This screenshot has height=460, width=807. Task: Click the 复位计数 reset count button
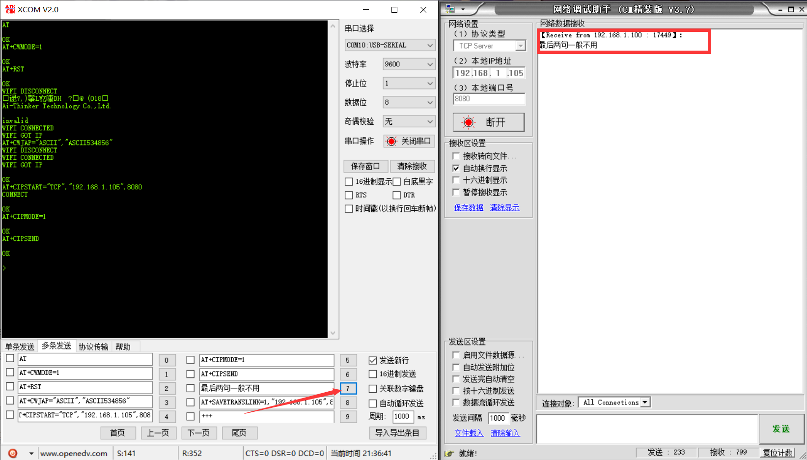(778, 453)
